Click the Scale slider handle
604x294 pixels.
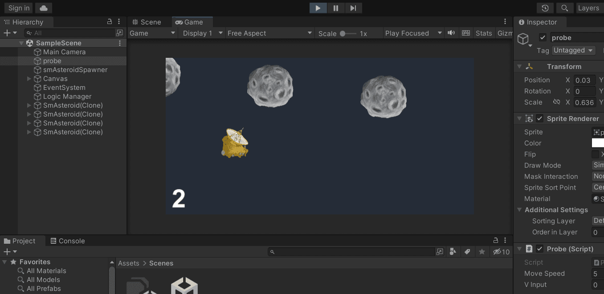click(343, 33)
